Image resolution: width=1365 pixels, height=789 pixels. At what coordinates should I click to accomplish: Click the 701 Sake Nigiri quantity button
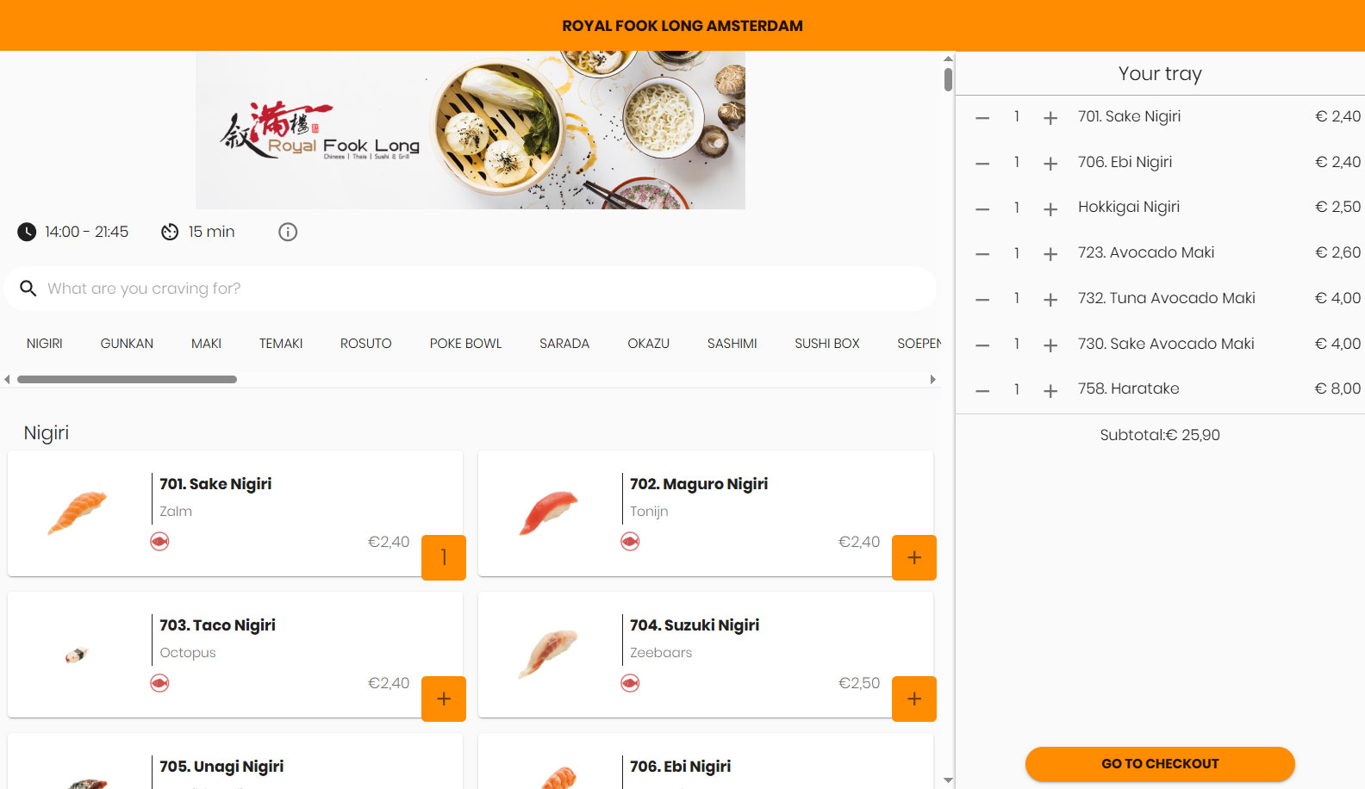444,557
